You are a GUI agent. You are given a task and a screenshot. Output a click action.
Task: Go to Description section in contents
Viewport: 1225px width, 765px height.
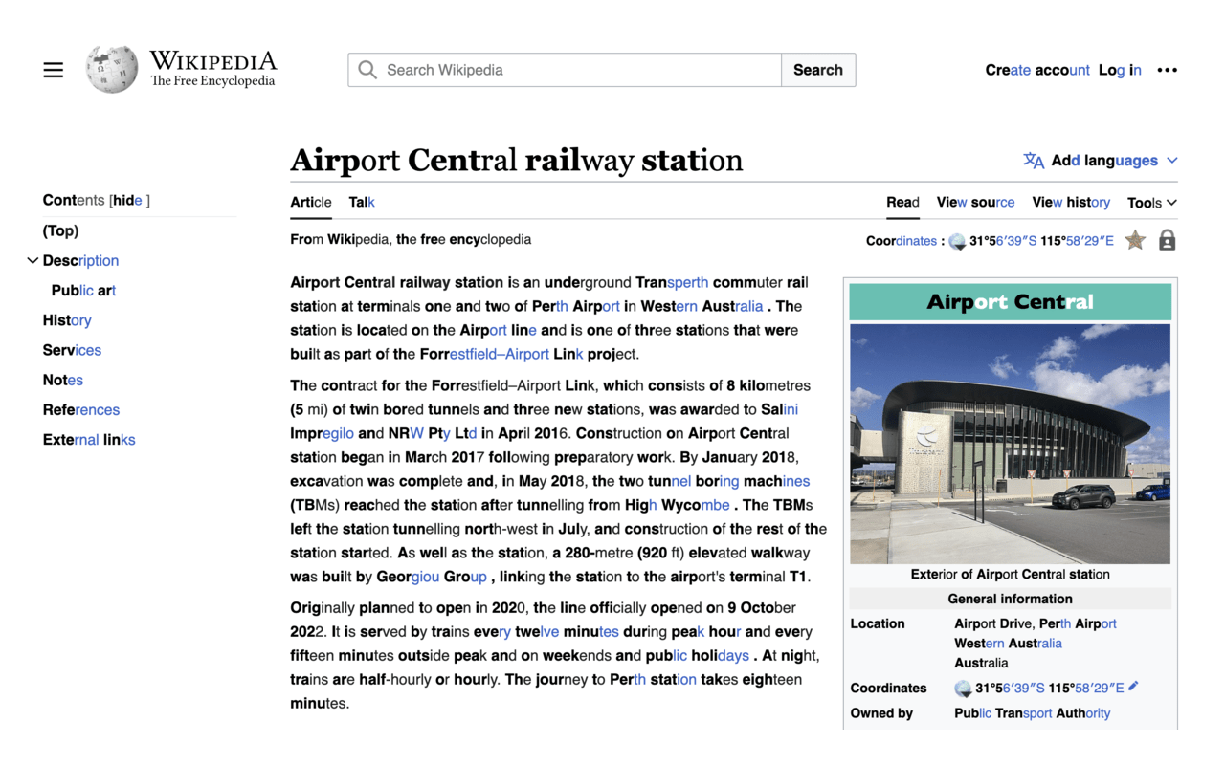80,260
